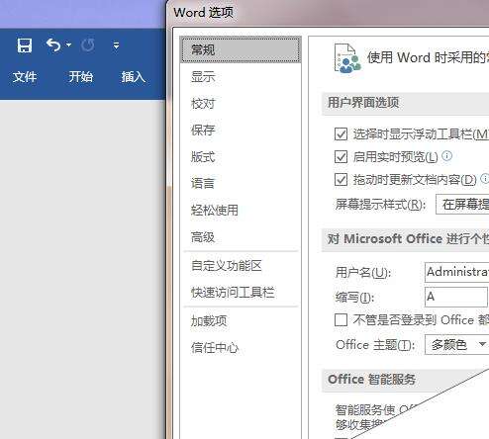This screenshot has height=439, width=489.
Task: Open the 高级 options category
Action: (241, 237)
